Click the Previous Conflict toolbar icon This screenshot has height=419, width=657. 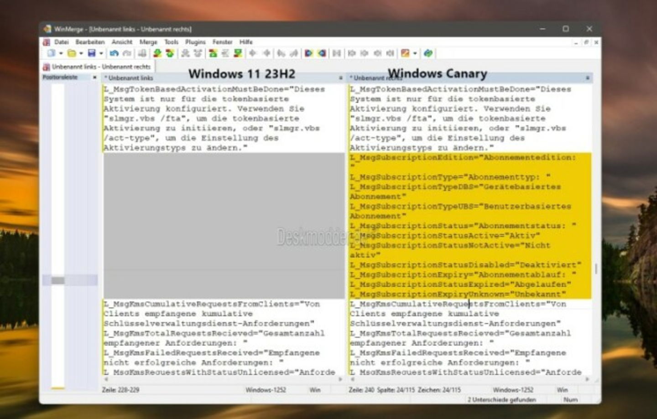coord(198,53)
